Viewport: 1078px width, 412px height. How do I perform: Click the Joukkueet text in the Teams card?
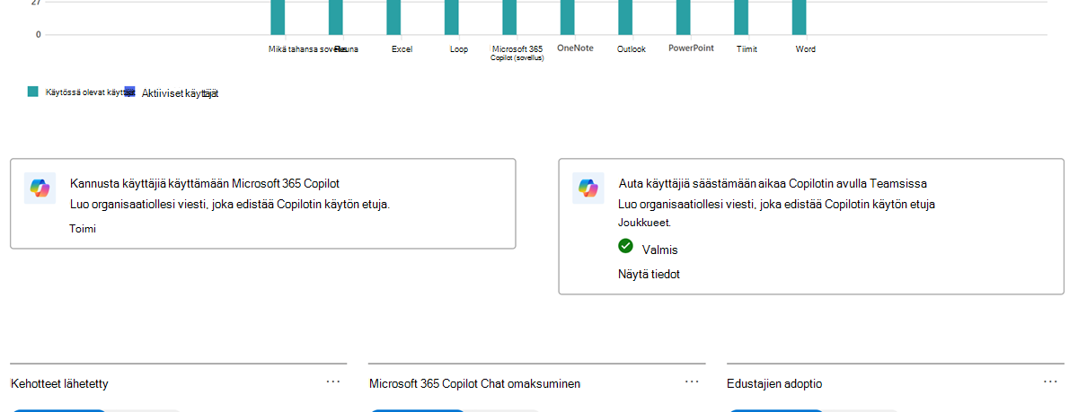(645, 223)
